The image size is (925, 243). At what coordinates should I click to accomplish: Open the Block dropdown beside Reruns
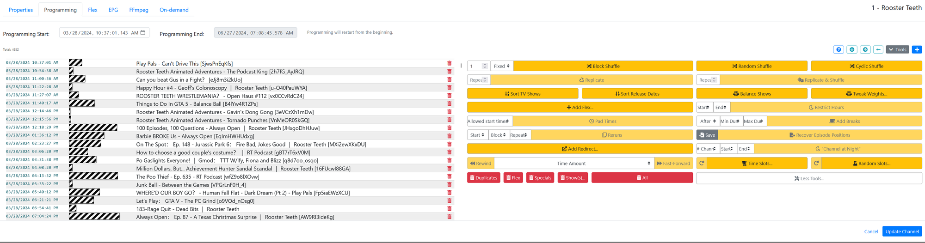[499, 135]
